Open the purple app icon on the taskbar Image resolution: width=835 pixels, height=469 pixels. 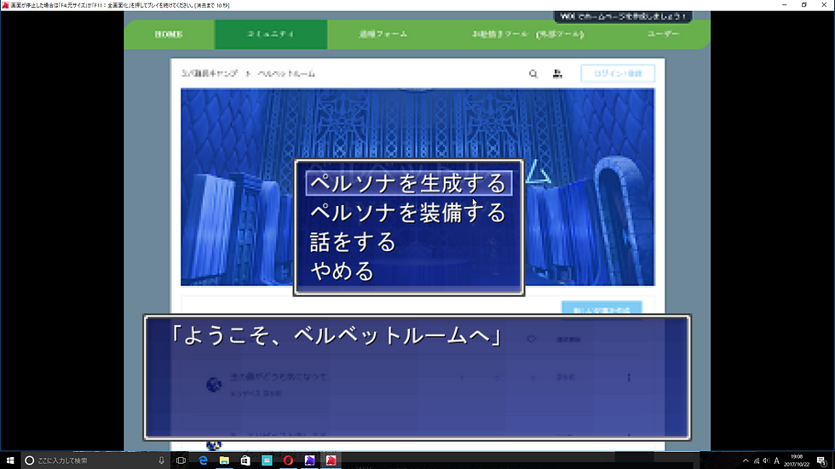(309, 460)
